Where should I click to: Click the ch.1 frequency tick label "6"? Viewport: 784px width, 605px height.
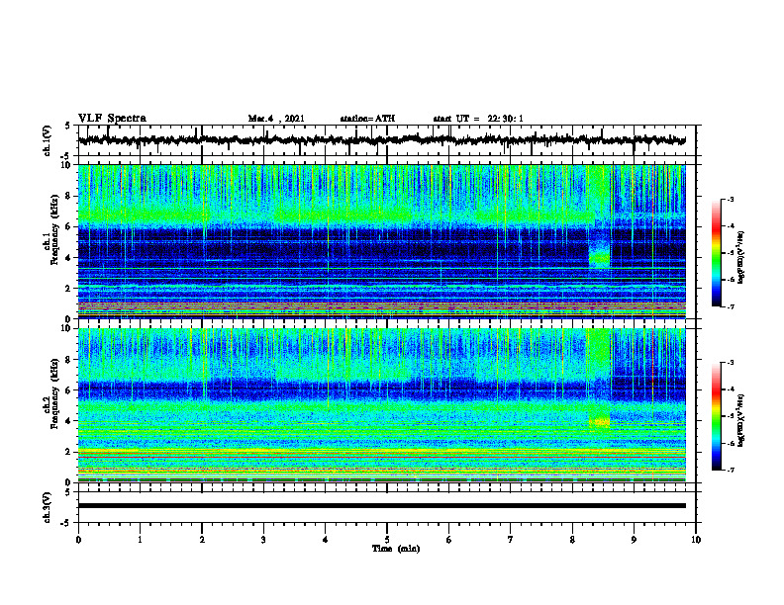68,226
